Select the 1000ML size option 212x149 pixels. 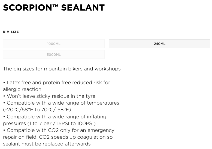tap(54, 44)
